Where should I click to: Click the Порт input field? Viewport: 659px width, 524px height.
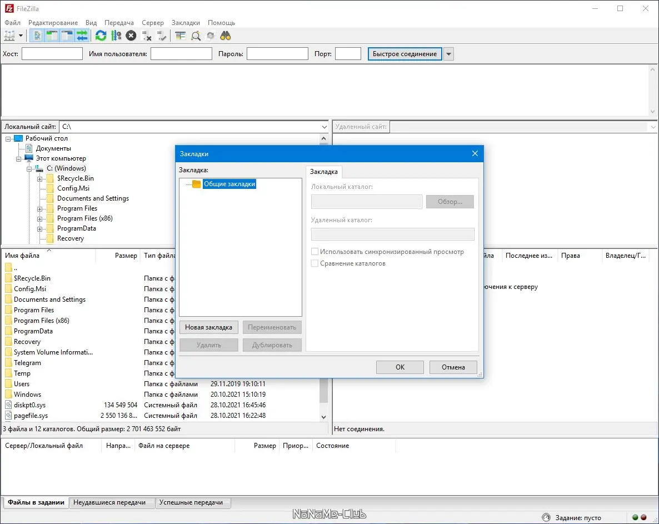[348, 54]
